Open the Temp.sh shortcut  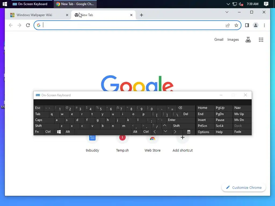coord(122,143)
